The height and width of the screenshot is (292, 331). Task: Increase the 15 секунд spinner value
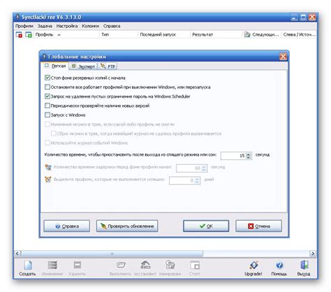249,154
